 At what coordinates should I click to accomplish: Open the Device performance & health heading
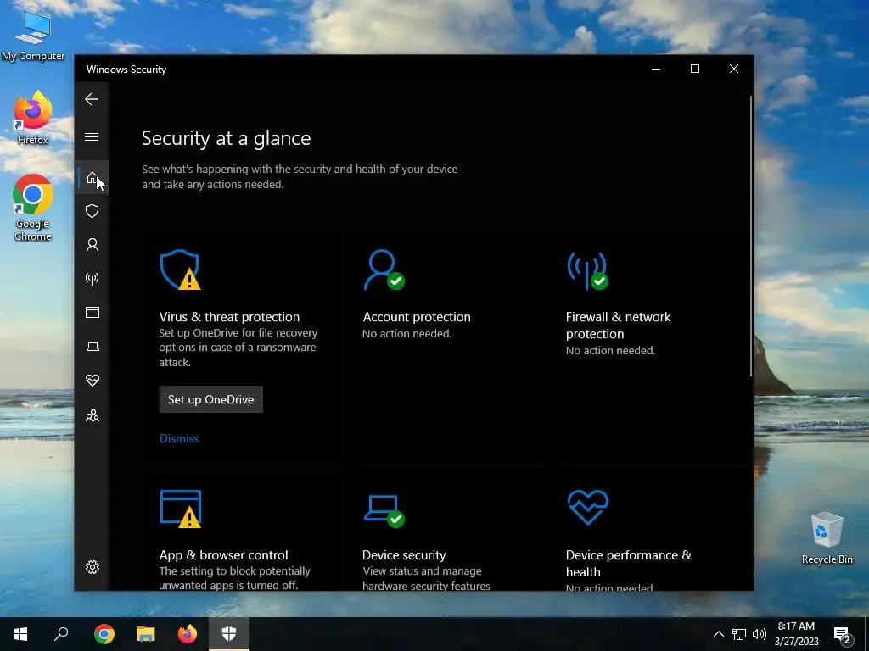[629, 564]
